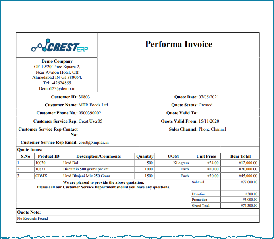Viewport: 274px width, 239px height.
Task: Select the Performa Invoice heading
Action: [179, 44]
